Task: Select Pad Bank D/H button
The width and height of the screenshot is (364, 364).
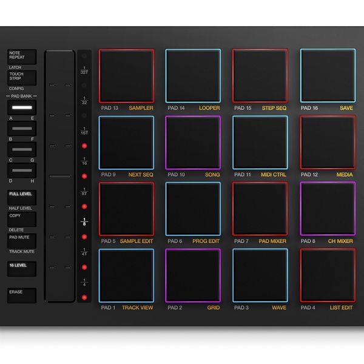Action: click(x=22, y=170)
